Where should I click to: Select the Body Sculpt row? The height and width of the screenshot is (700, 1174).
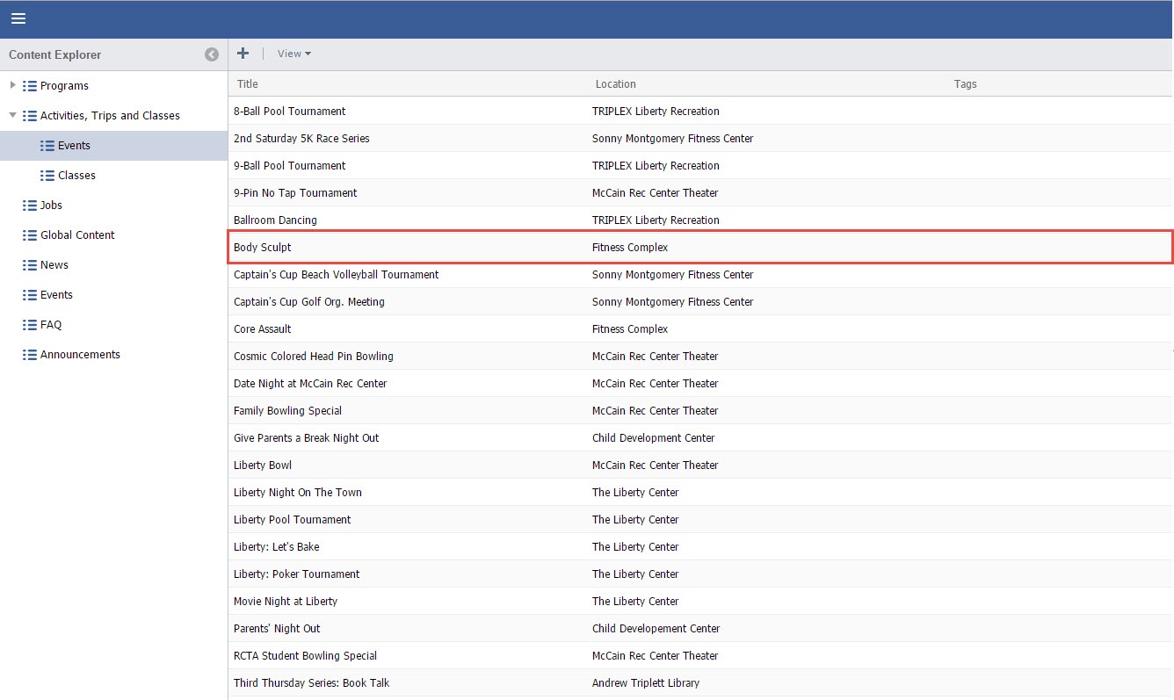pos(262,248)
